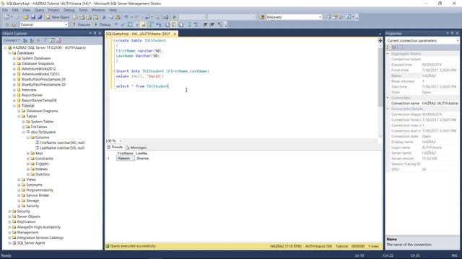462x259 pixels.
Task: Open the View menu
Action: [x=26, y=10]
